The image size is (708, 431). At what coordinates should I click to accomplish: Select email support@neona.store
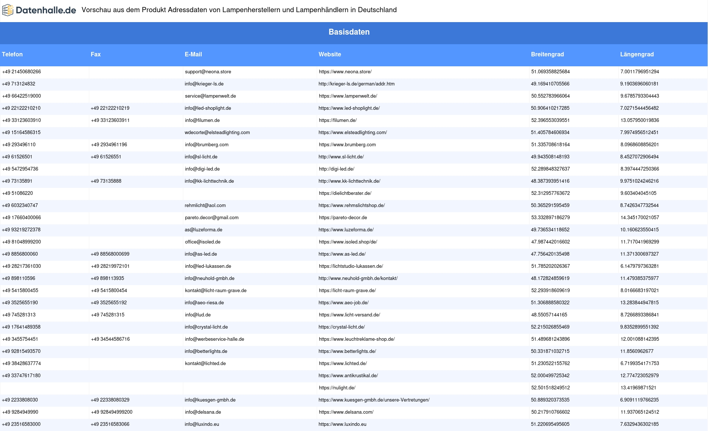(208, 72)
